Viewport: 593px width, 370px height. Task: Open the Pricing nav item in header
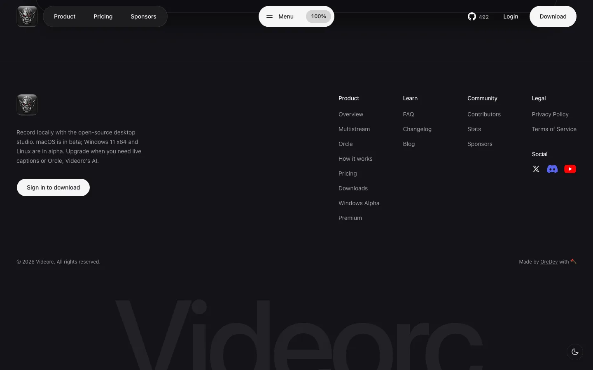[x=103, y=16]
